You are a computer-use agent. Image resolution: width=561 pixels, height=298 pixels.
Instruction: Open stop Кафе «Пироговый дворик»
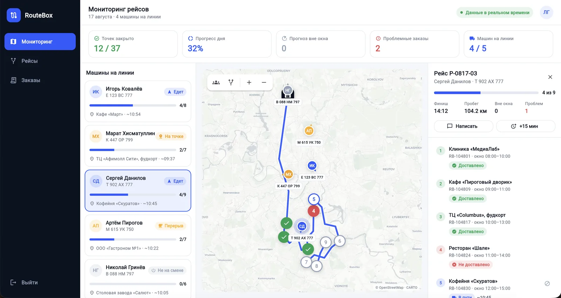click(x=494, y=190)
